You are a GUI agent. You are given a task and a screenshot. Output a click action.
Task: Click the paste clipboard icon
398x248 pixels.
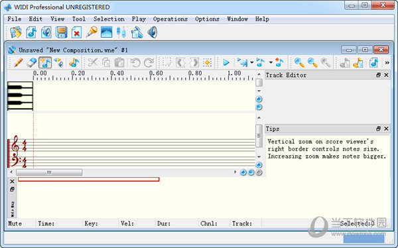click(x=119, y=62)
